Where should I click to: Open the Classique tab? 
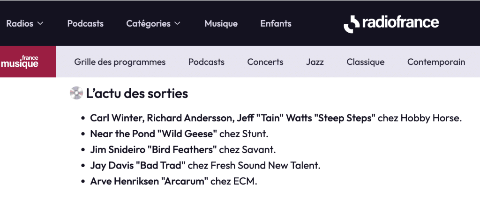[x=366, y=62]
